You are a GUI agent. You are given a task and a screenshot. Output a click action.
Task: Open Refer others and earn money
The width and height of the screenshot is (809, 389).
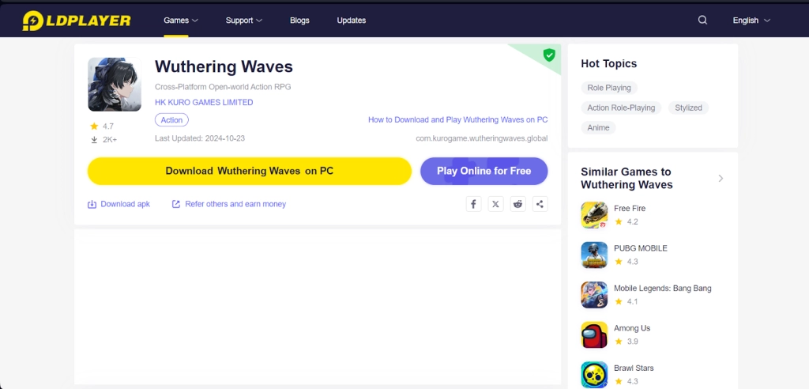(x=228, y=204)
